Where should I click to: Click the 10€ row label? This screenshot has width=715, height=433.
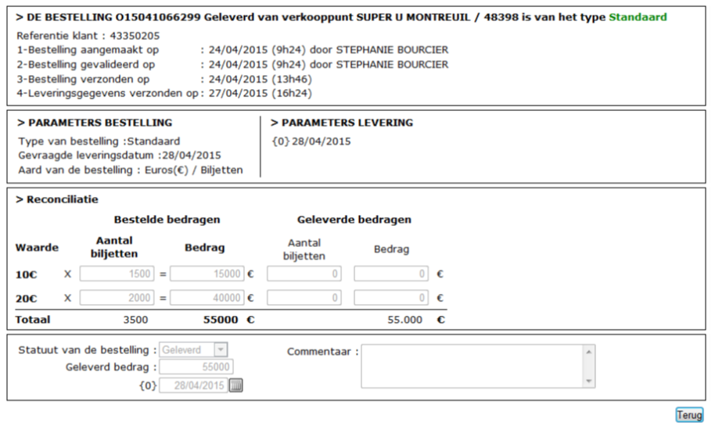click(x=26, y=274)
